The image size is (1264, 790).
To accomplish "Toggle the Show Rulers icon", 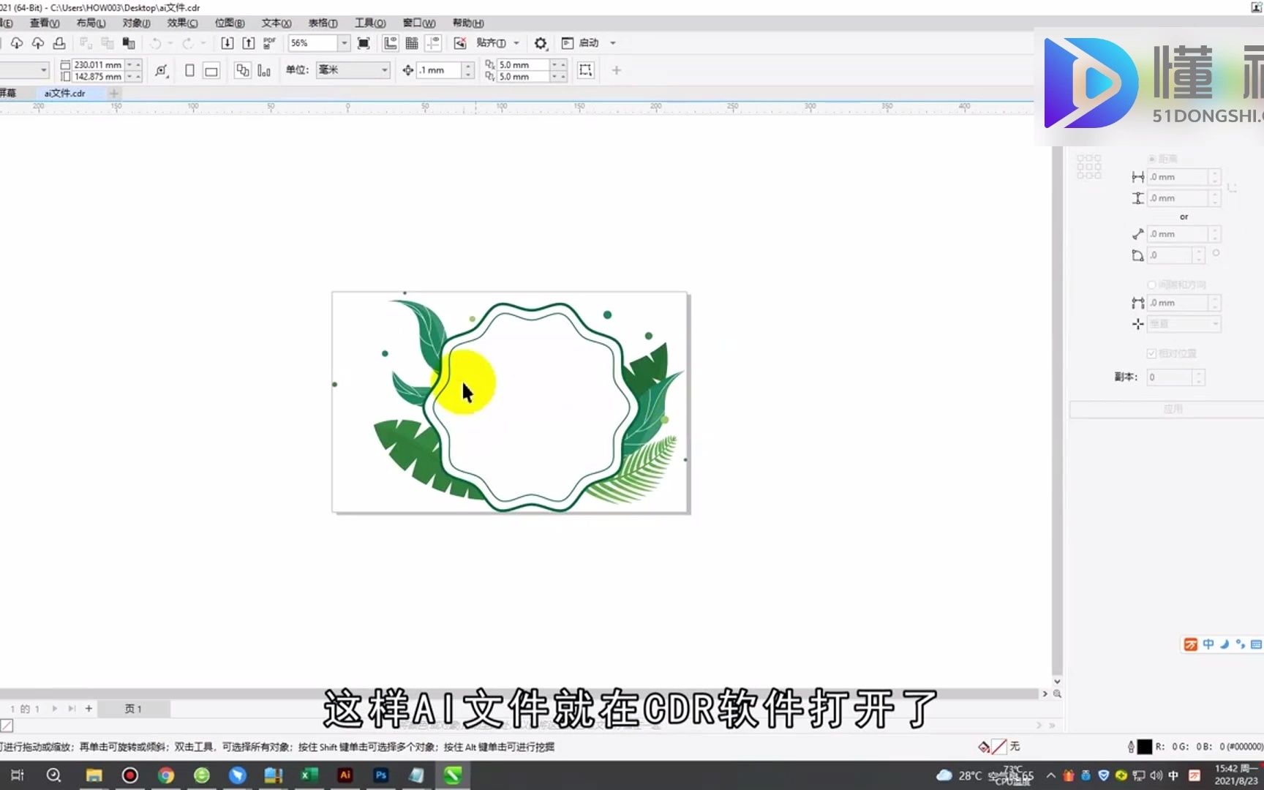I will tap(391, 43).
